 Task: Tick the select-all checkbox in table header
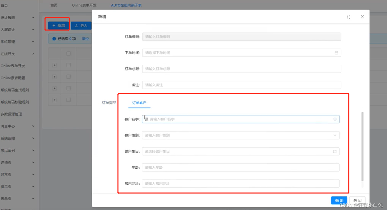68,54
